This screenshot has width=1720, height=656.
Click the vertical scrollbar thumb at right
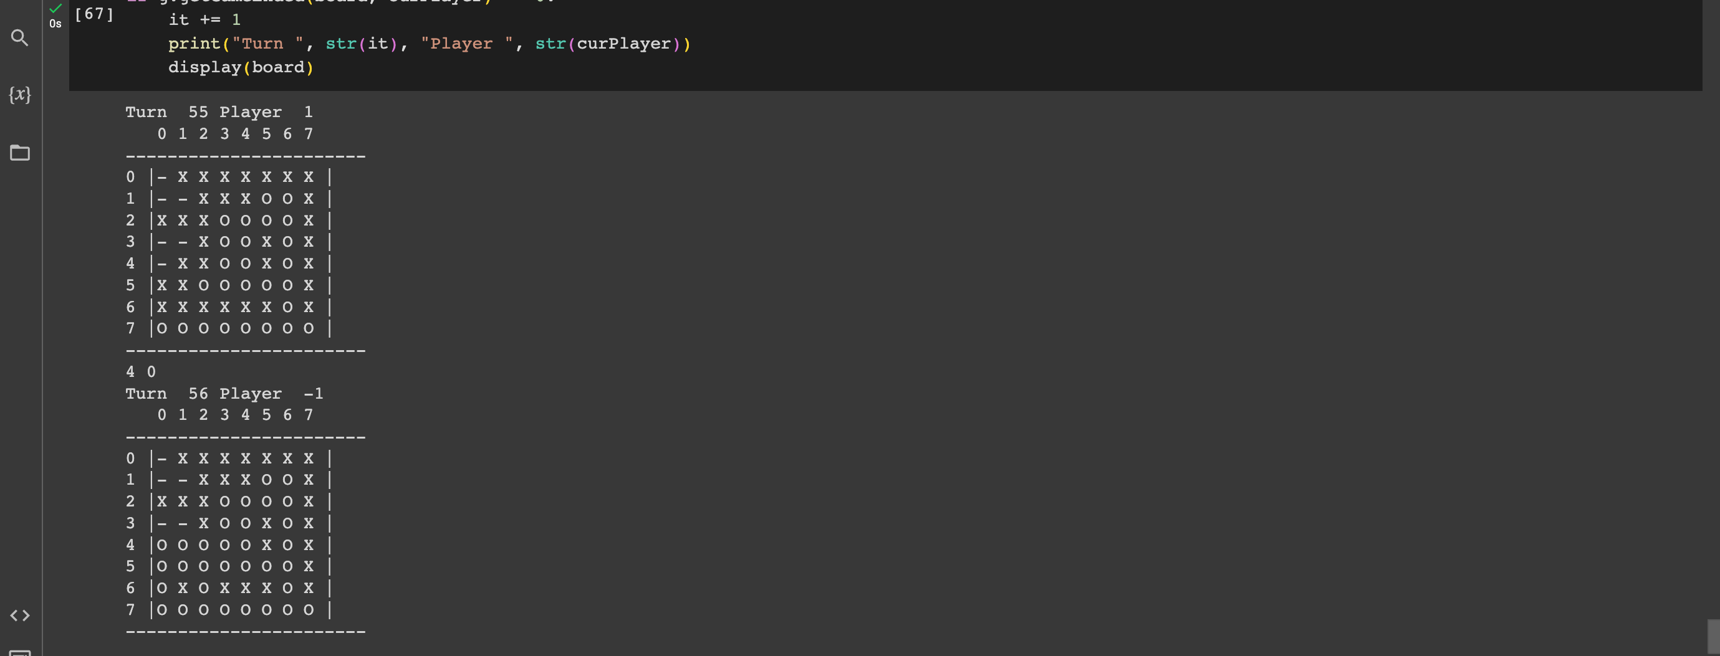(x=1713, y=637)
